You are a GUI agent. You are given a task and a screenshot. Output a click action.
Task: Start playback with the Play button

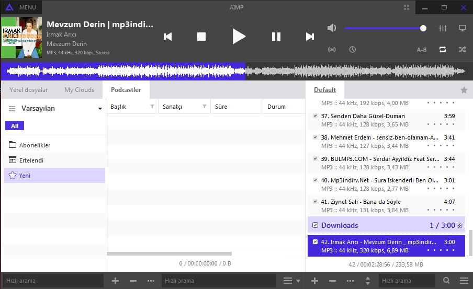pyautogui.click(x=239, y=37)
